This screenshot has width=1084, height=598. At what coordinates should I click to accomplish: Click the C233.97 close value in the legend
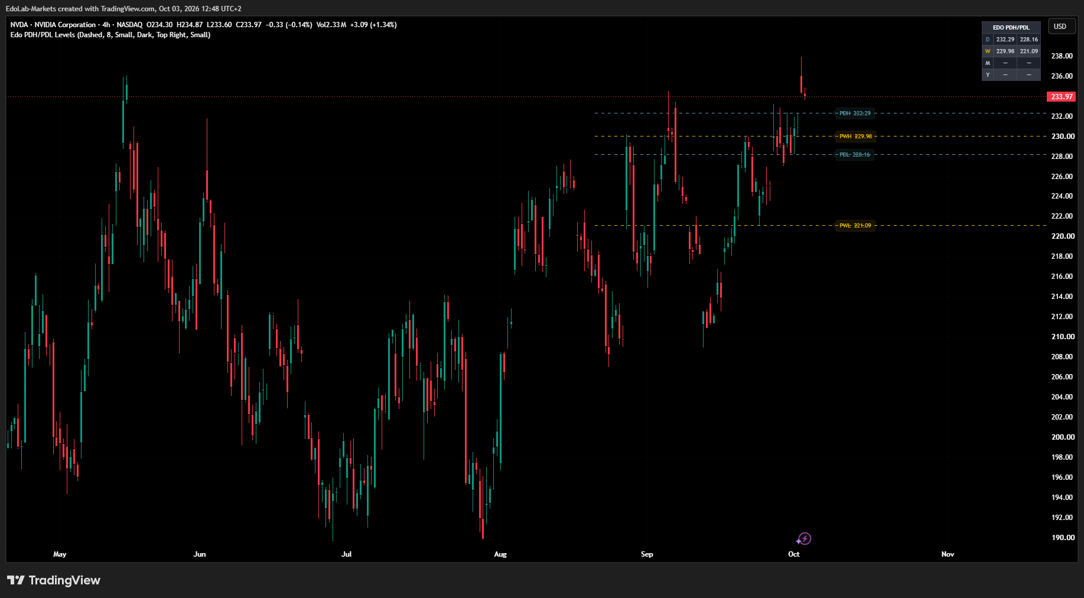click(x=249, y=25)
